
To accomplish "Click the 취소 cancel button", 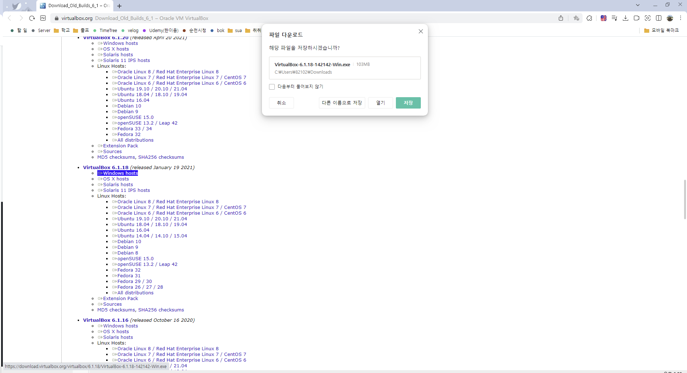I will point(281,103).
